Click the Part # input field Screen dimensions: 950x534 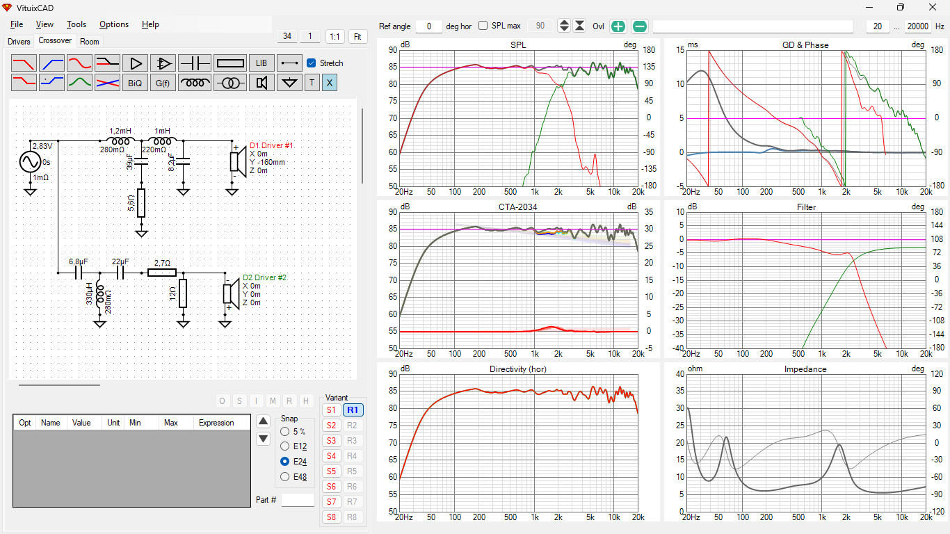[298, 500]
